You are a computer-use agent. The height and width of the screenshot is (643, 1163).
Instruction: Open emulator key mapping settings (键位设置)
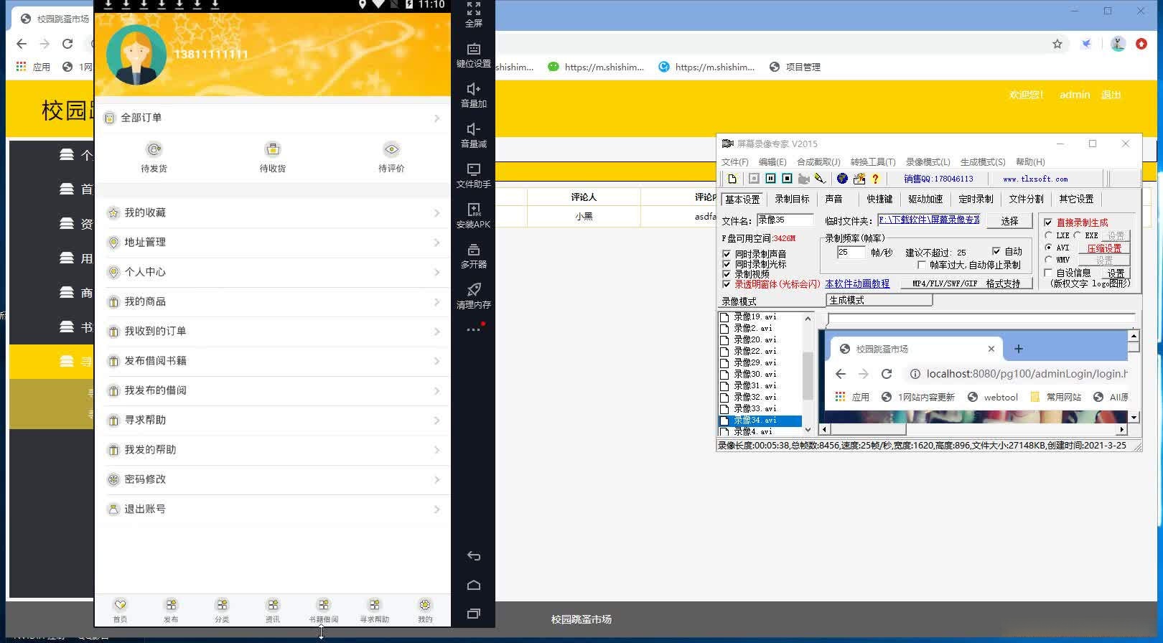pyautogui.click(x=474, y=49)
